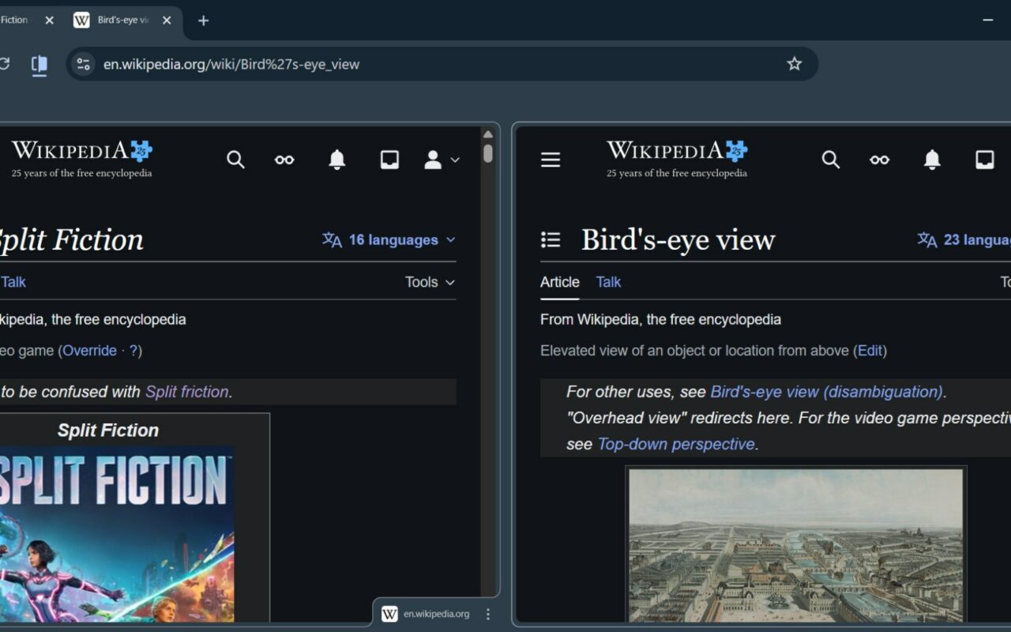Expand the 16 languages dropdown
The width and height of the screenshot is (1011, 632).
point(389,240)
